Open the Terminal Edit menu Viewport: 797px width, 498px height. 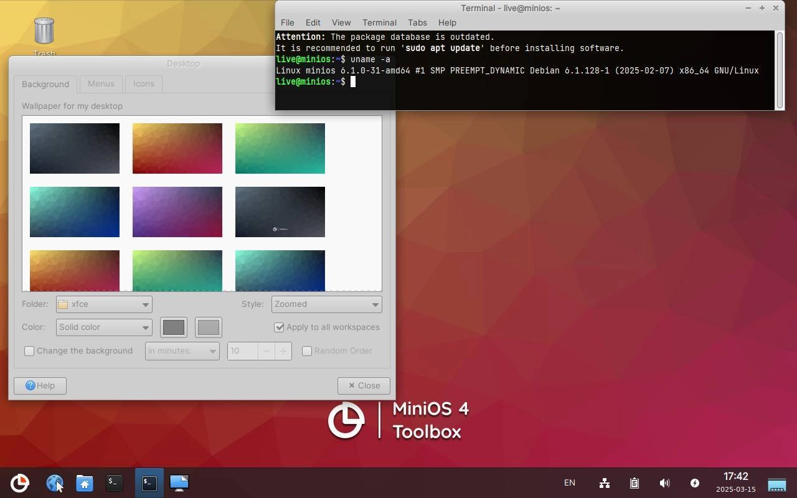coord(313,22)
